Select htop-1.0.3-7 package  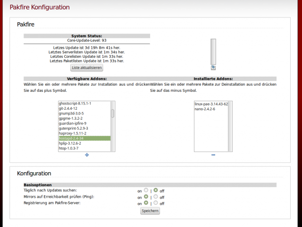coord(84,148)
